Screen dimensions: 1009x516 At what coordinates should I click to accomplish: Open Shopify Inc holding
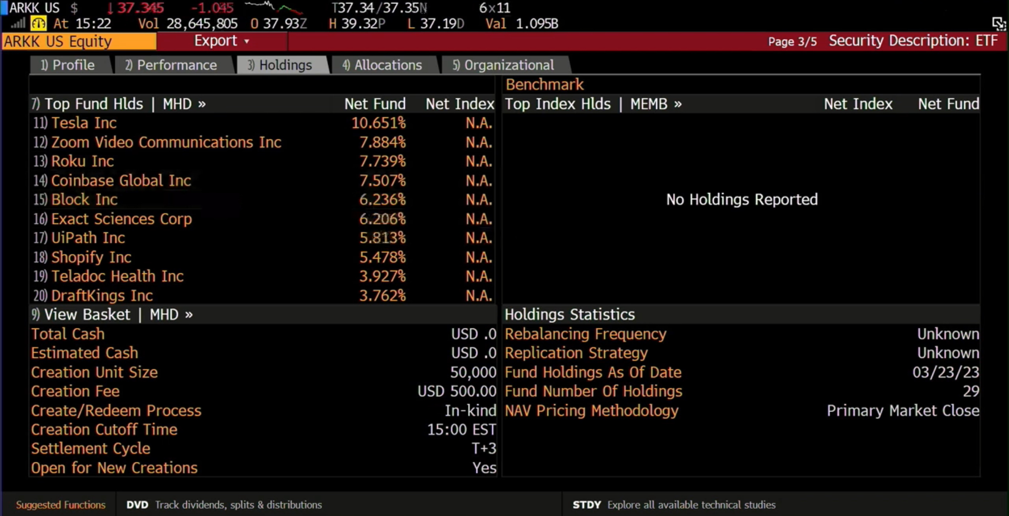tap(91, 257)
